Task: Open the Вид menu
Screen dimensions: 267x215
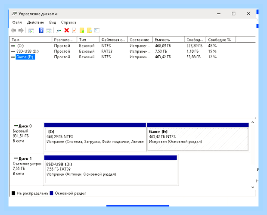Action: [53, 22]
